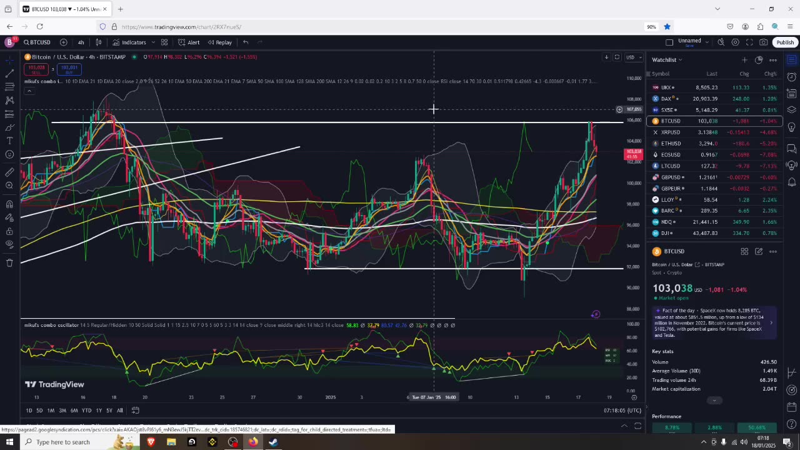Select the YTD date range

(86, 411)
